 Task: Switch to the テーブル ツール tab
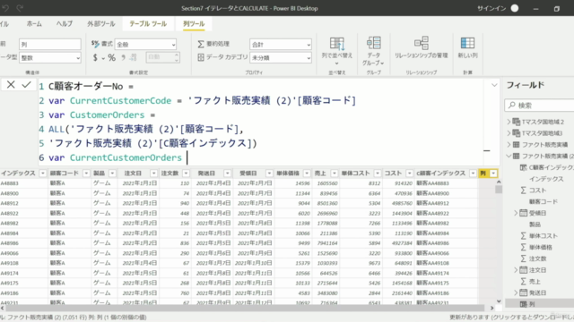148,24
